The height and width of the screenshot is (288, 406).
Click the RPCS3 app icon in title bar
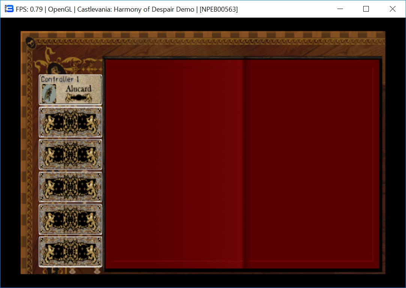click(9, 9)
